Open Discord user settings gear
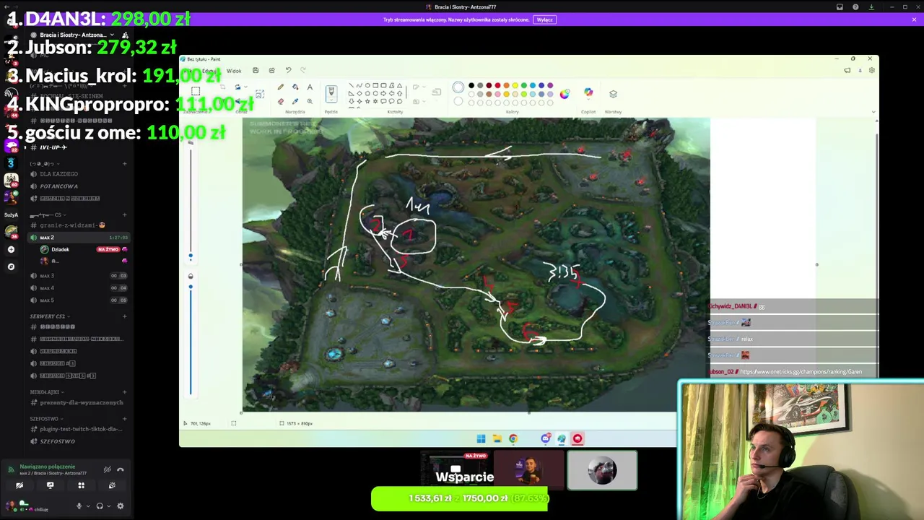Image resolution: width=924 pixels, height=520 pixels. point(121,506)
